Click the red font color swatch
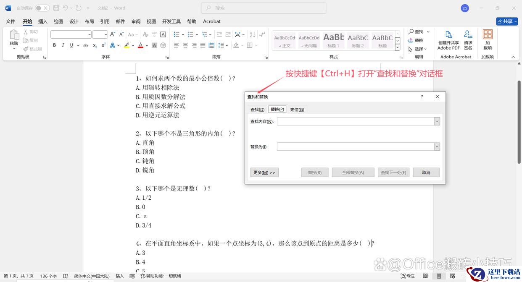The width and height of the screenshot is (522, 282). click(x=141, y=45)
